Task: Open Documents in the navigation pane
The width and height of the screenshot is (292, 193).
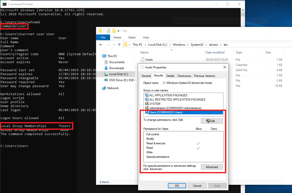Action: [117, 62]
